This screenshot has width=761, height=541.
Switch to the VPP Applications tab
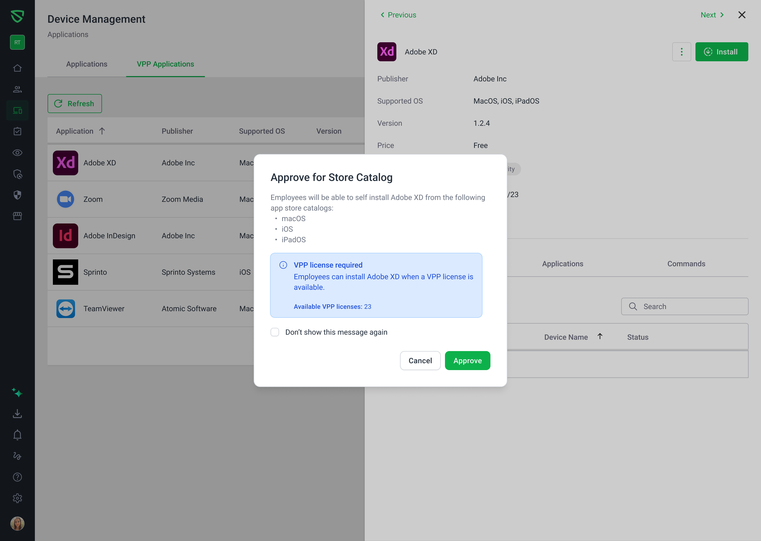[165, 64]
